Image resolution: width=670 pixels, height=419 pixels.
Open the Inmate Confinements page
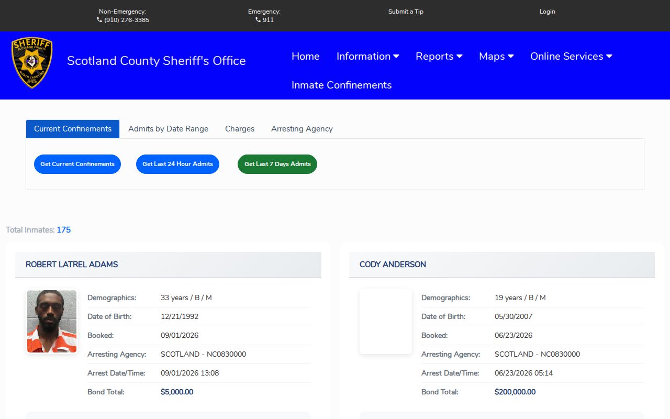pos(342,85)
